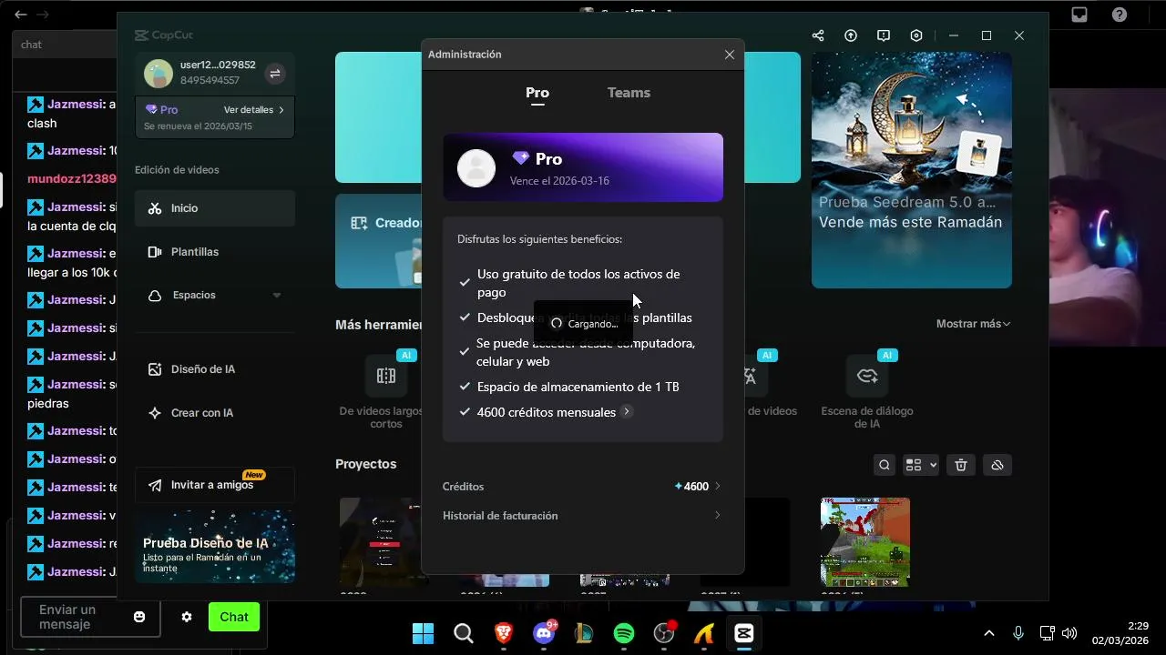Click the cloud-off icon above projects
This screenshot has width=1166, height=655.
tap(997, 466)
